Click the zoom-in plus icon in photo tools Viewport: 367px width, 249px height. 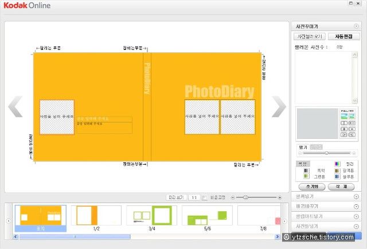(344, 129)
